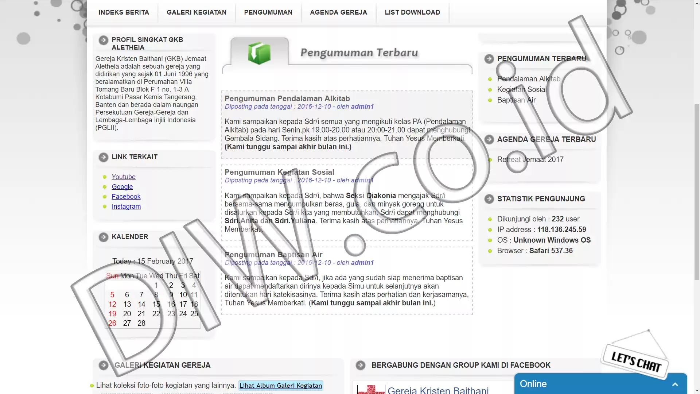Select Baptisan Air in the sidebar list

516,100
